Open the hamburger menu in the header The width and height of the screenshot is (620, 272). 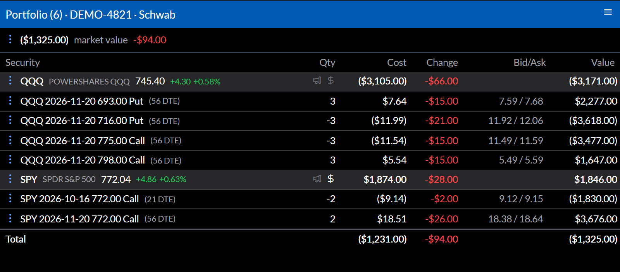(608, 12)
